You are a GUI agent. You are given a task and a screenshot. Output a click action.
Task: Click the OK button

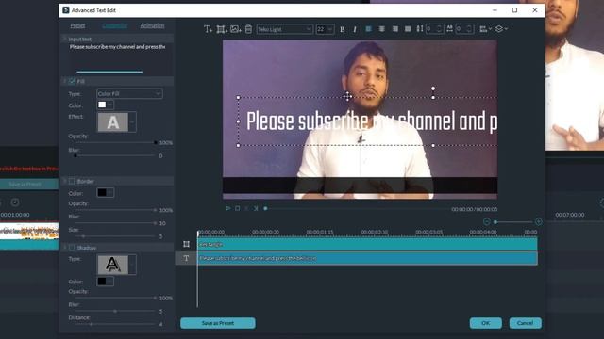tap(486, 323)
